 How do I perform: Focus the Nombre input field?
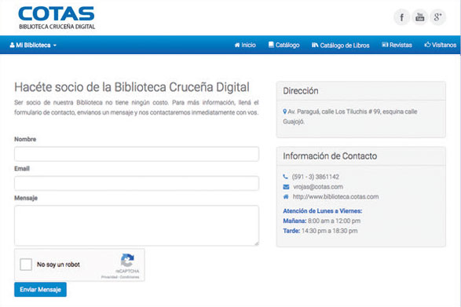pos(137,154)
